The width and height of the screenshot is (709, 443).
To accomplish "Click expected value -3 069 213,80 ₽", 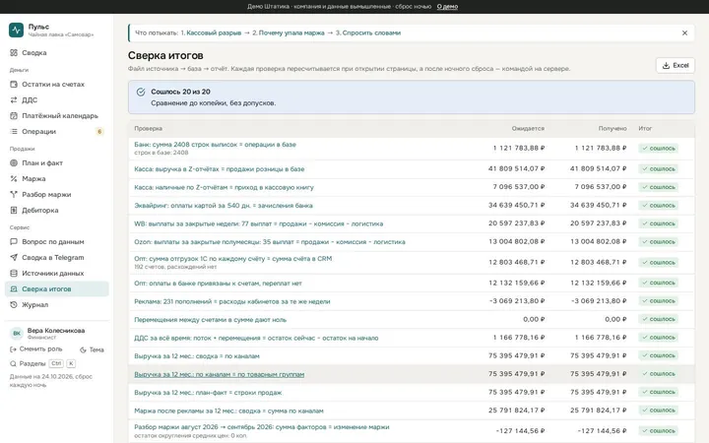I will click(517, 301).
